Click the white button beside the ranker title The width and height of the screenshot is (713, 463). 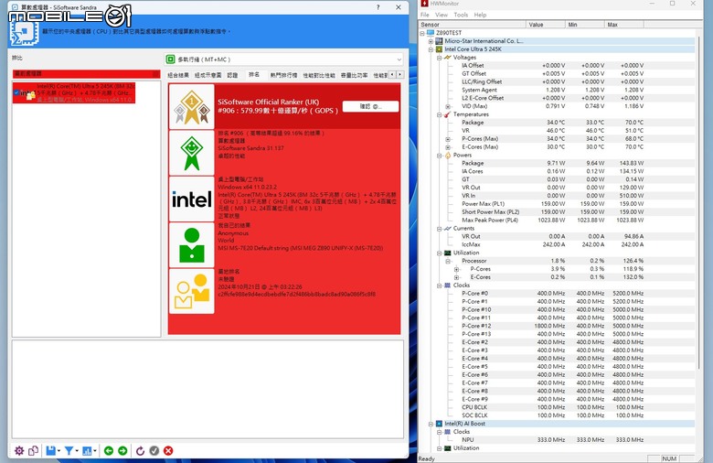(x=370, y=106)
